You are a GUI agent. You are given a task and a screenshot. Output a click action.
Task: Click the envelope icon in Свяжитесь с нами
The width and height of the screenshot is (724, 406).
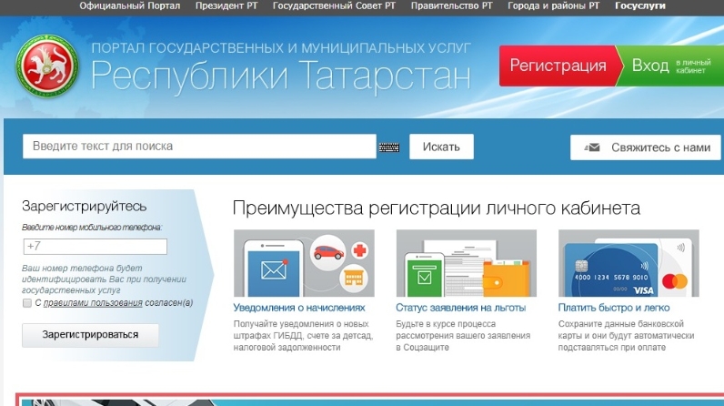point(592,147)
